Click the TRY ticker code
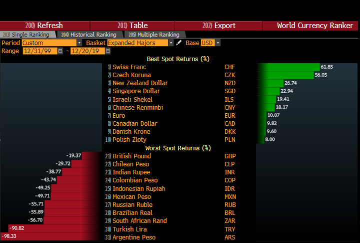 pos(230,229)
